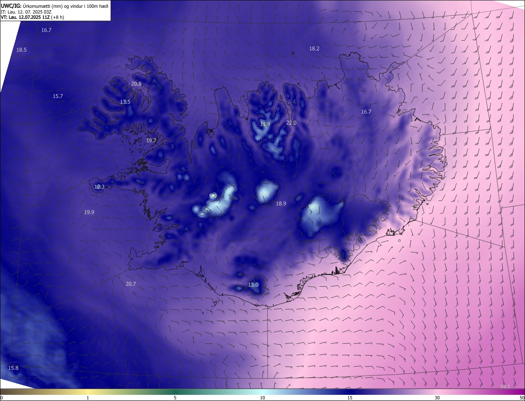The height and width of the screenshot is (401, 525).
Task: Click the 39.1 value label
Action: click(x=505, y=386)
